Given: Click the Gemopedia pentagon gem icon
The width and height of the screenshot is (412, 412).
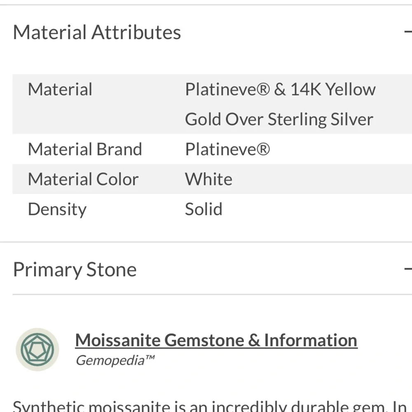Looking at the screenshot, I should click(37, 349).
